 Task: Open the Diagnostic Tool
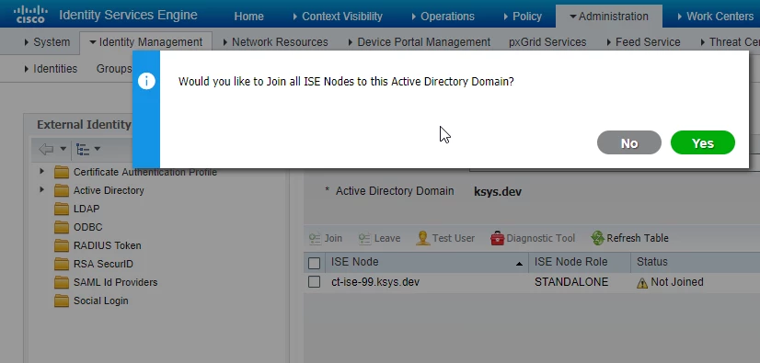(x=533, y=238)
